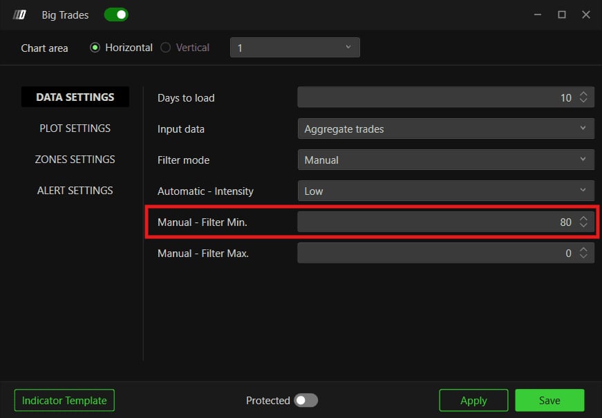The image size is (602, 418).
Task: Switch to the ALERT SETTINGS tab
Action: [x=75, y=191]
